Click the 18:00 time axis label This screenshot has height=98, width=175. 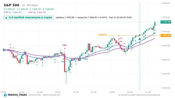58,92
